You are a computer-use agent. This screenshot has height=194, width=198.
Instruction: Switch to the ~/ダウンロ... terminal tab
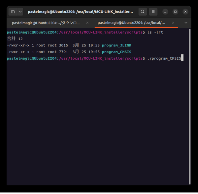point(46,23)
